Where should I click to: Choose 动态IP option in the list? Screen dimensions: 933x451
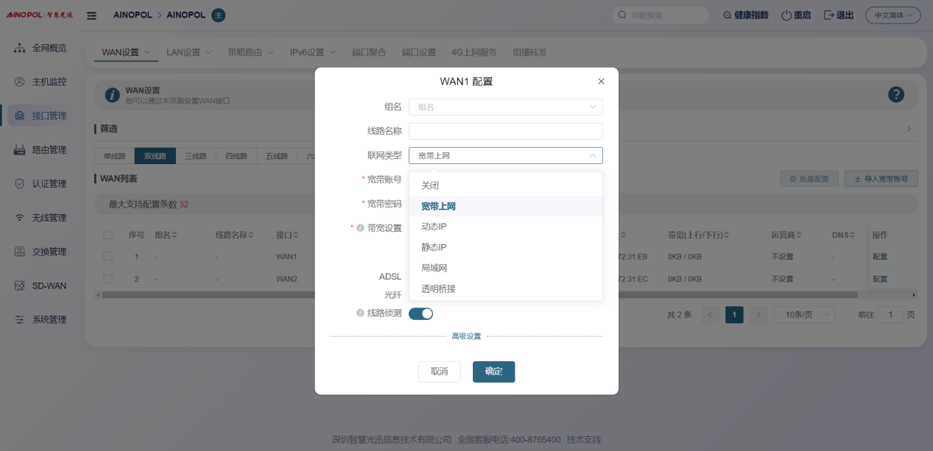[x=434, y=227]
